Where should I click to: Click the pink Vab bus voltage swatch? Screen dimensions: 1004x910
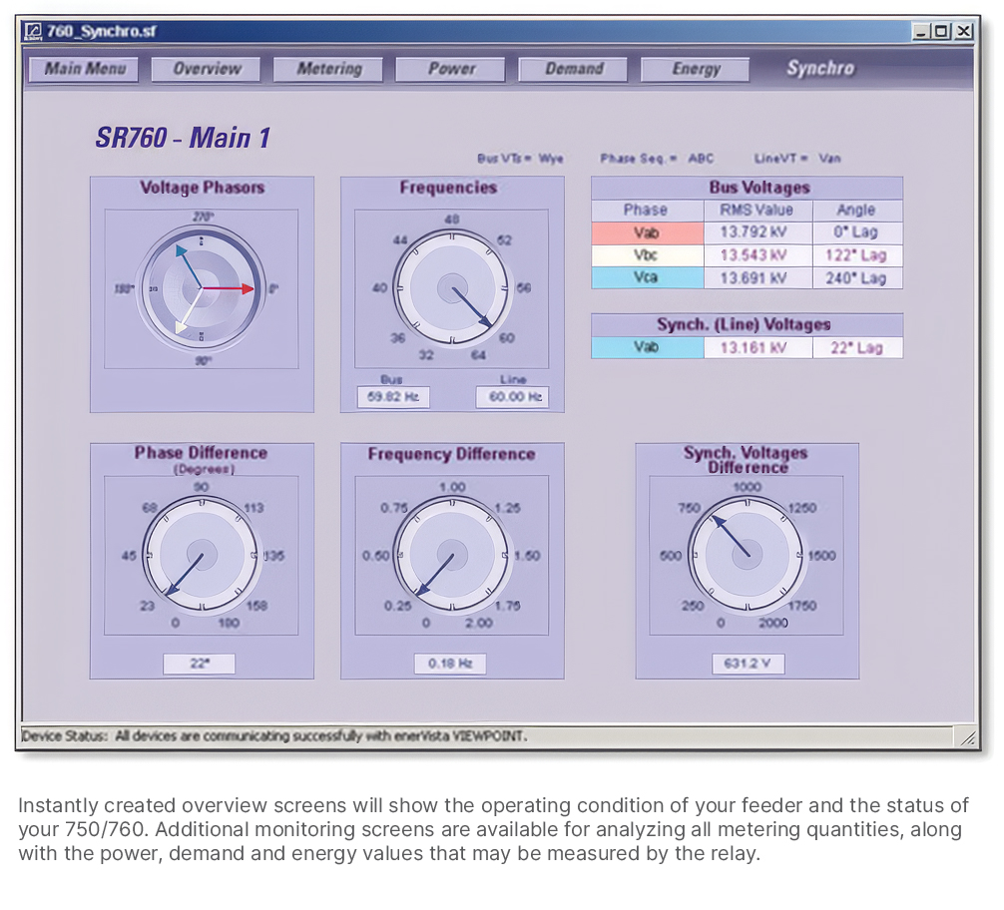pos(648,232)
